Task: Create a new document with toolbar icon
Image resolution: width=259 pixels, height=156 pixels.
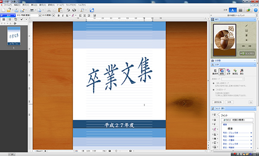Action: (x=3, y=10)
